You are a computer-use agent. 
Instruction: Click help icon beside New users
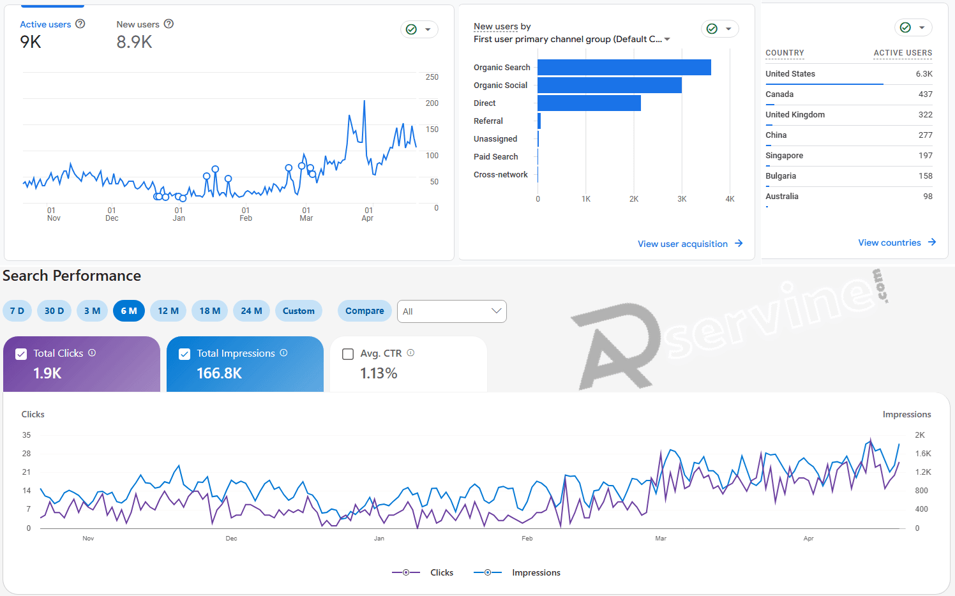(x=169, y=24)
